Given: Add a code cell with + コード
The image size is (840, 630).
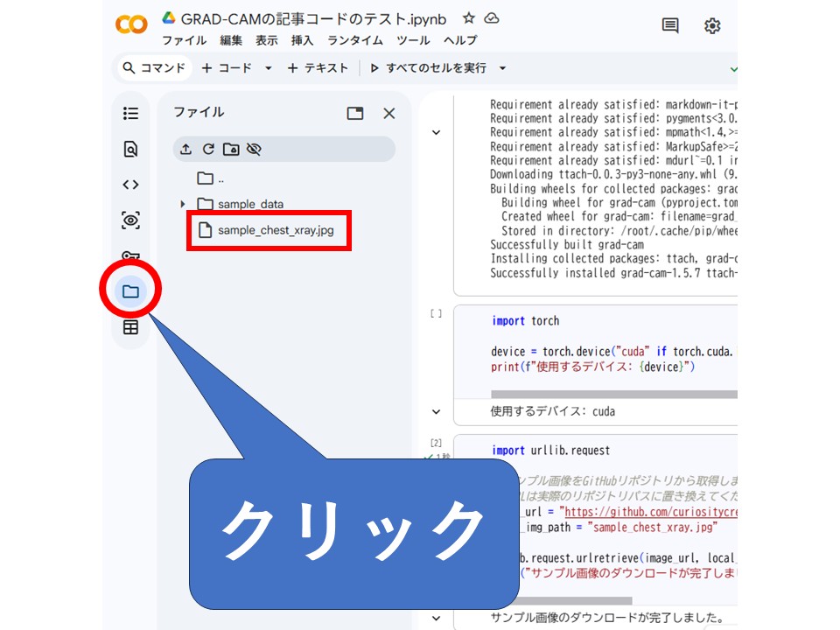Looking at the screenshot, I should (226, 68).
